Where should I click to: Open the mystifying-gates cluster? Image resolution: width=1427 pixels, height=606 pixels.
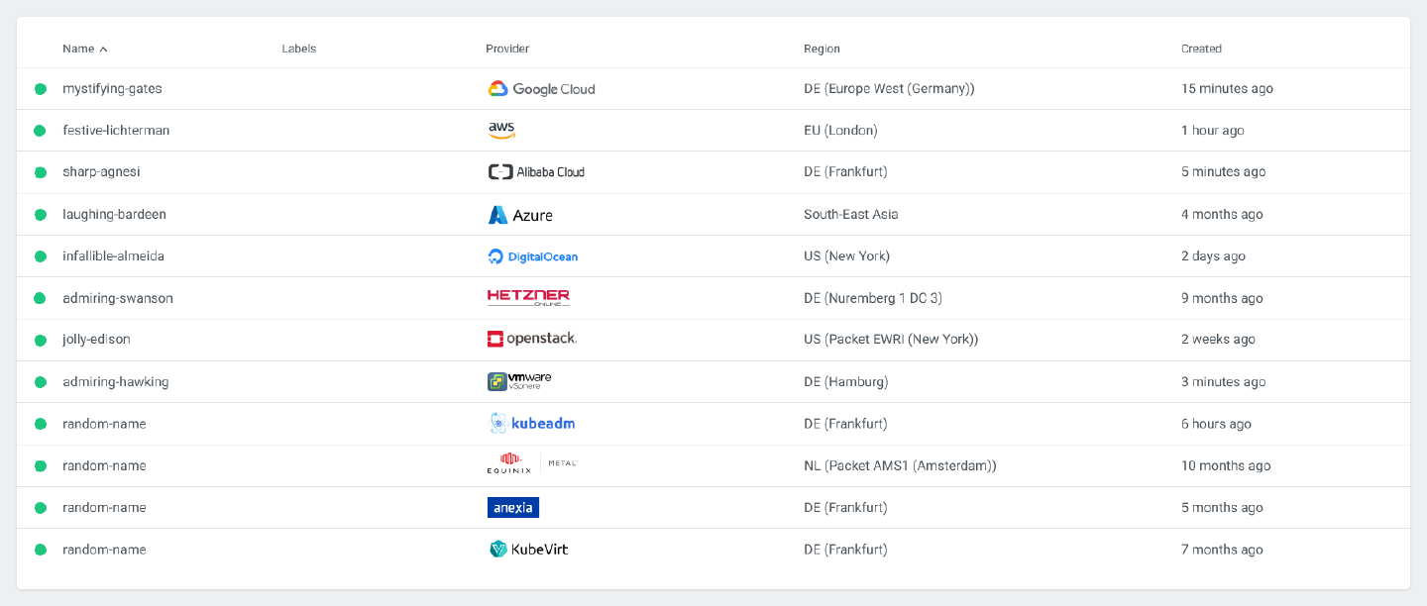[x=112, y=89]
